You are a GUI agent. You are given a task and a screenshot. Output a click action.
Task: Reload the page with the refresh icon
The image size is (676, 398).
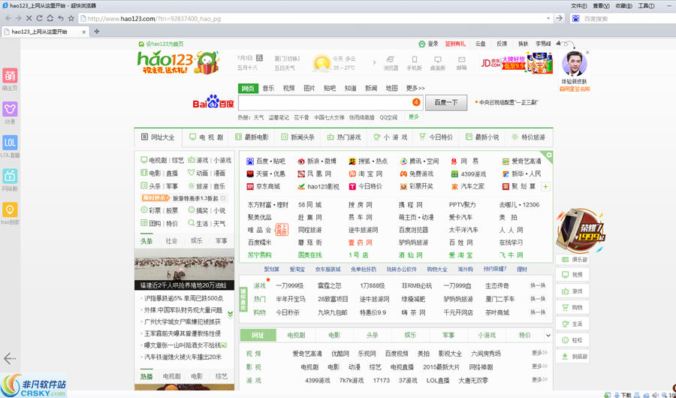pyautogui.click(x=39, y=19)
